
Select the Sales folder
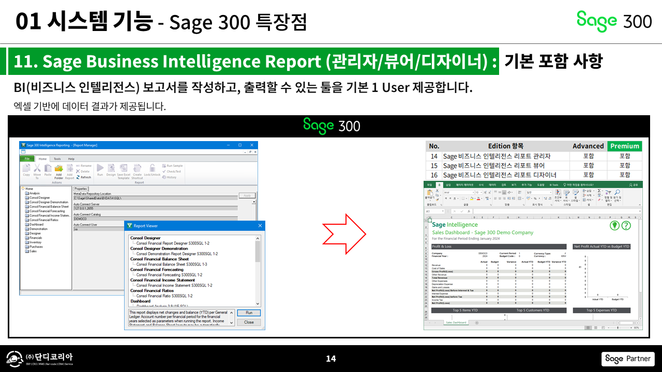tap(32, 251)
